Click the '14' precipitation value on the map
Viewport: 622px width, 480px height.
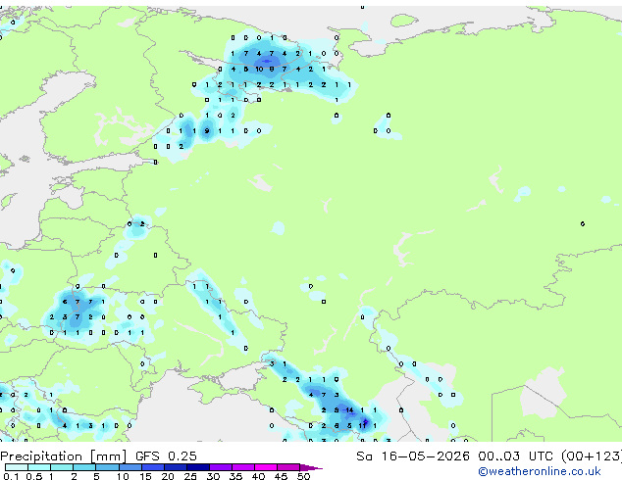pos(349,409)
